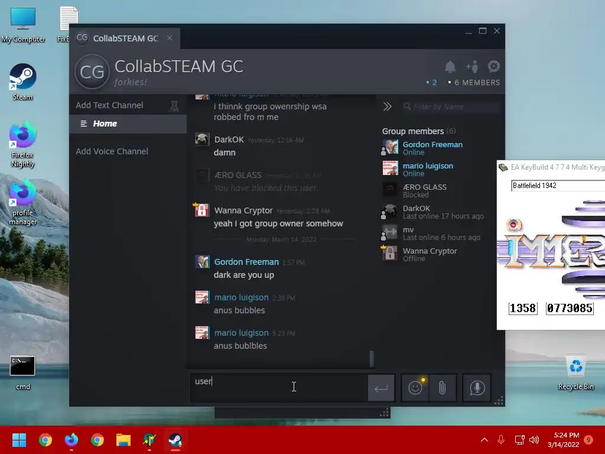Open the volume tray icon
Screen dimensions: 605x454
(534, 440)
